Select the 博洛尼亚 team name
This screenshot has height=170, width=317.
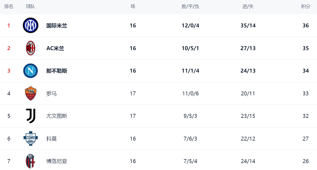[57, 161]
